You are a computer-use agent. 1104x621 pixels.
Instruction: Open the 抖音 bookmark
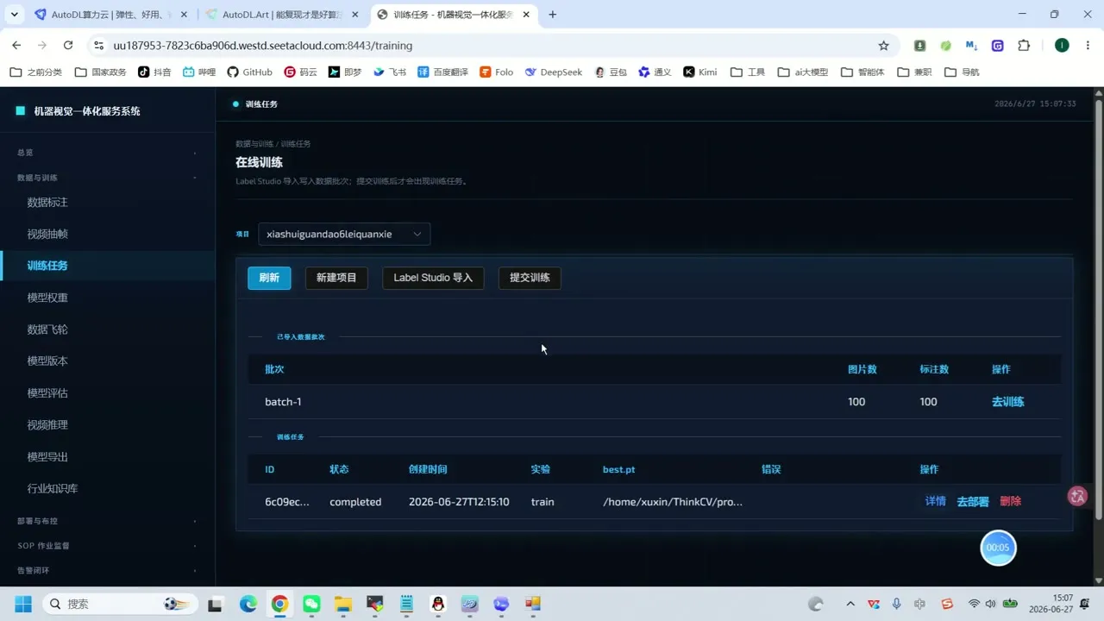click(x=154, y=72)
